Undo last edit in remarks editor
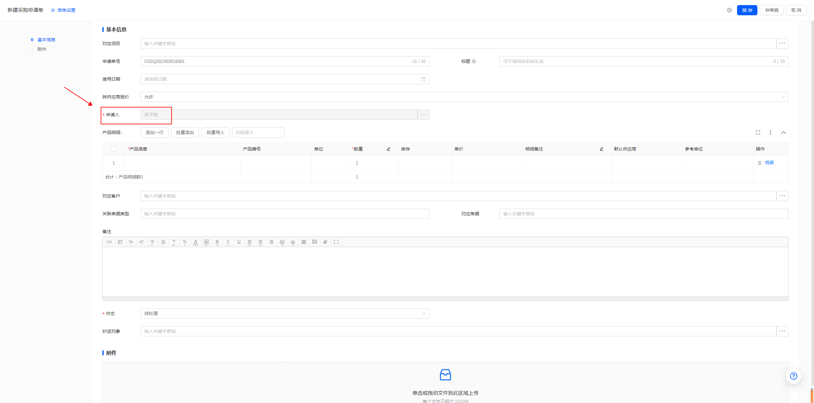Screen dimensions: 814x403 pos(131,242)
